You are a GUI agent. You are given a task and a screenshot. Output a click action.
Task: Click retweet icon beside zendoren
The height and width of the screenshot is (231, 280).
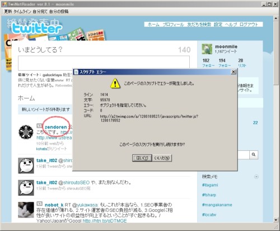coord(39,126)
